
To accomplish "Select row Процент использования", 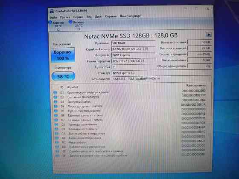I will [129, 110].
